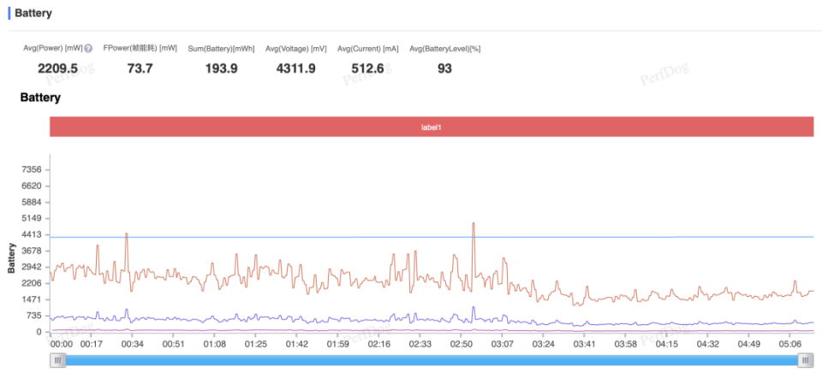The image size is (822, 373).
Task: Click the 05:06 time axis label
Action: point(789,344)
